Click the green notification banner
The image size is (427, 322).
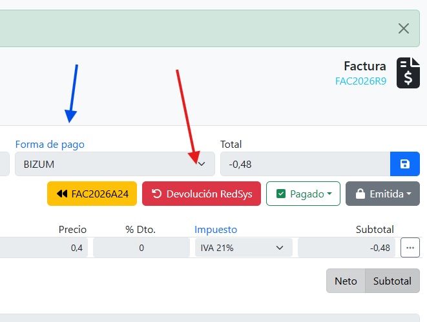tap(194, 28)
